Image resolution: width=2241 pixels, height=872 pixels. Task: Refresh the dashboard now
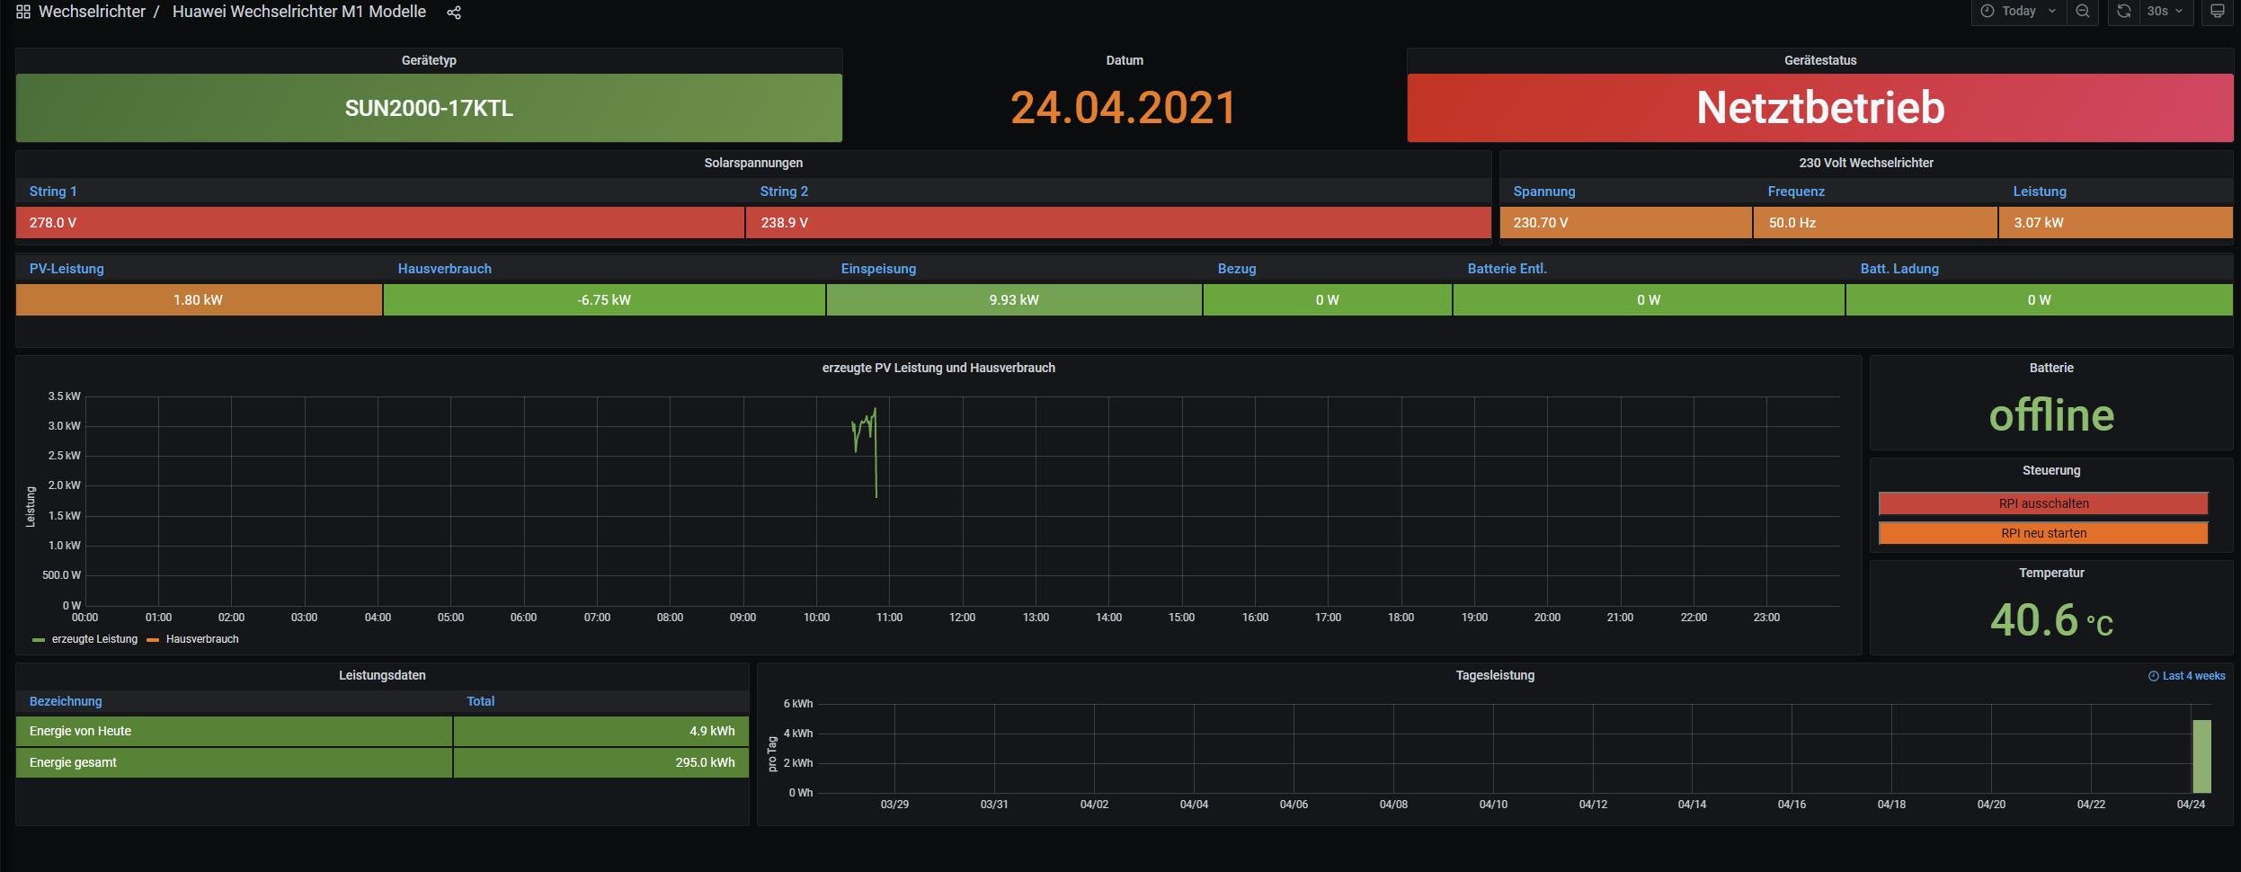pyautogui.click(x=2123, y=12)
